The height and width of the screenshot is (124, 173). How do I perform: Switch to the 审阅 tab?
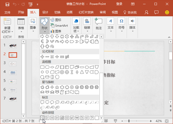click(x=103, y=12)
